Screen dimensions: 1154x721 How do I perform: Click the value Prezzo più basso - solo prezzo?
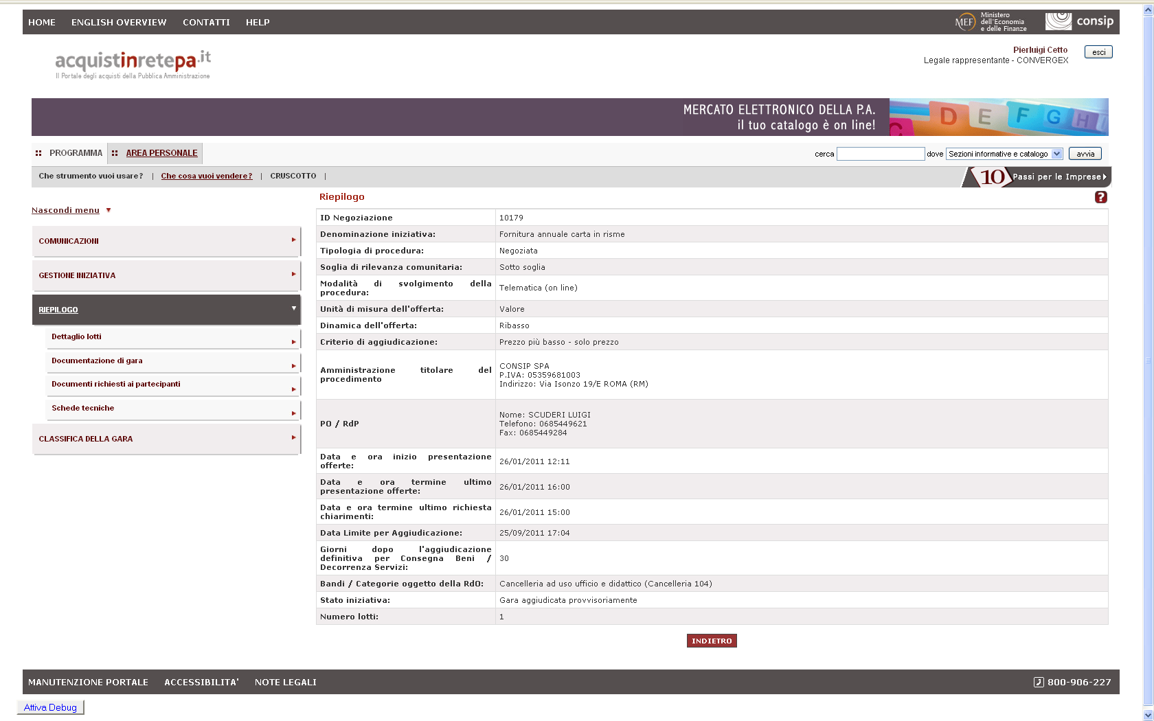point(558,342)
